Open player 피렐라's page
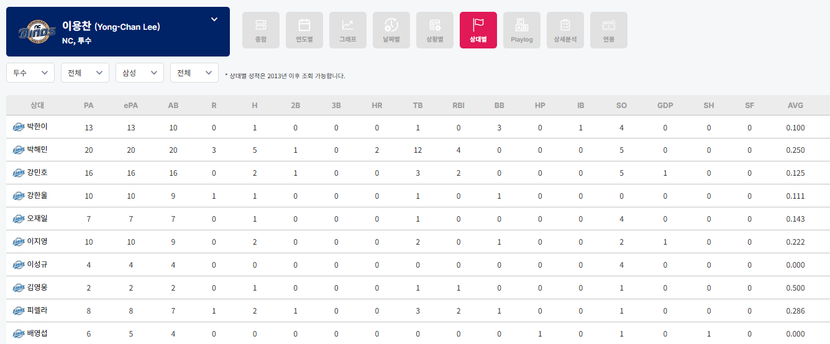Viewport: 830px width, 344px height. [37, 310]
